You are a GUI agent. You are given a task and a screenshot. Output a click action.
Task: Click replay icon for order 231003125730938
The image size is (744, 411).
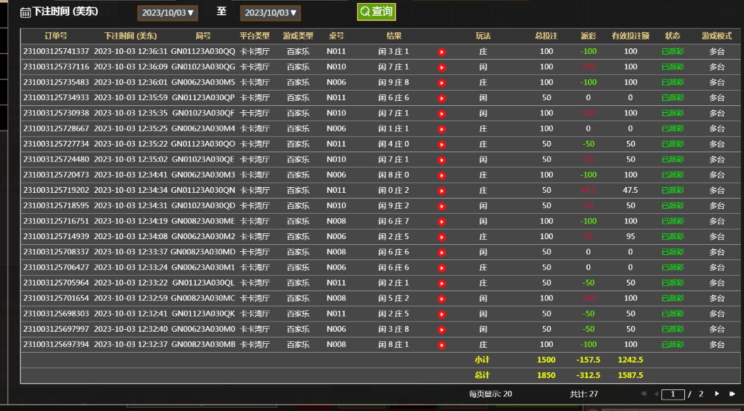[x=442, y=114]
